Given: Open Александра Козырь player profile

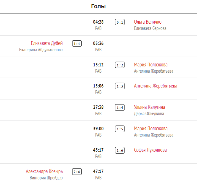Looking at the screenshot, I should [x=44, y=172].
